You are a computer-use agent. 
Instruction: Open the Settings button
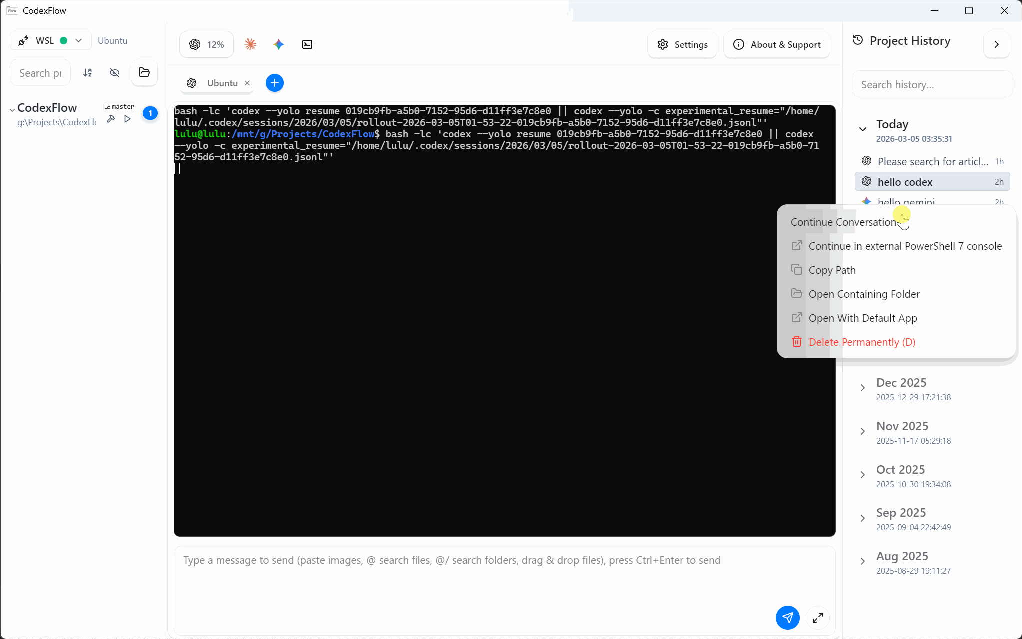click(682, 45)
